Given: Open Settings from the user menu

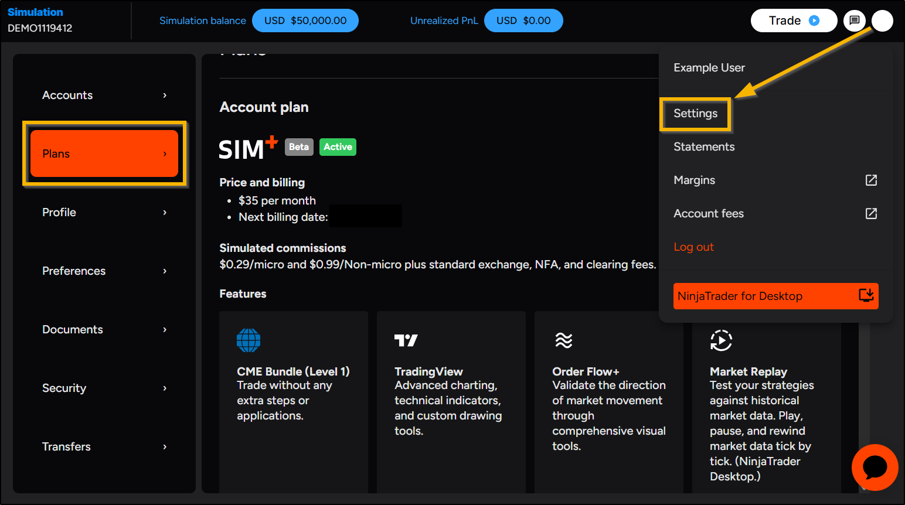Looking at the screenshot, I should [695, 114].
